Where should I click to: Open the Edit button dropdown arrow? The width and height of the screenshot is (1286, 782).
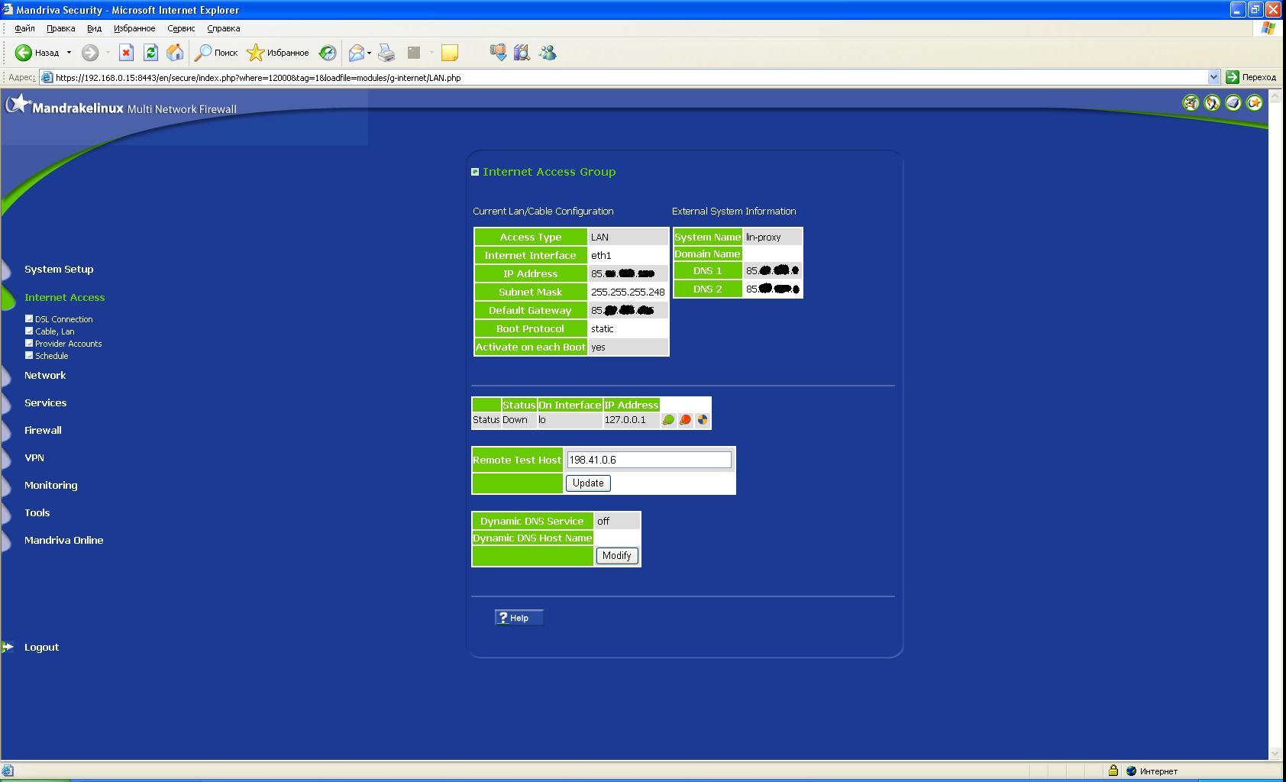click(x=431, y=53)
